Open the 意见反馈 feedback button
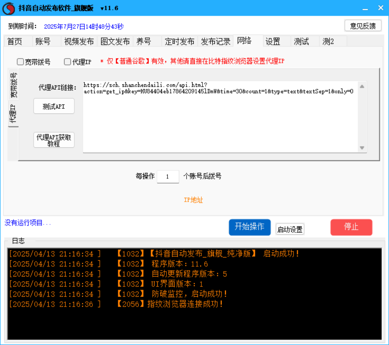Viewport: 389px width, 345px height. 363,26
